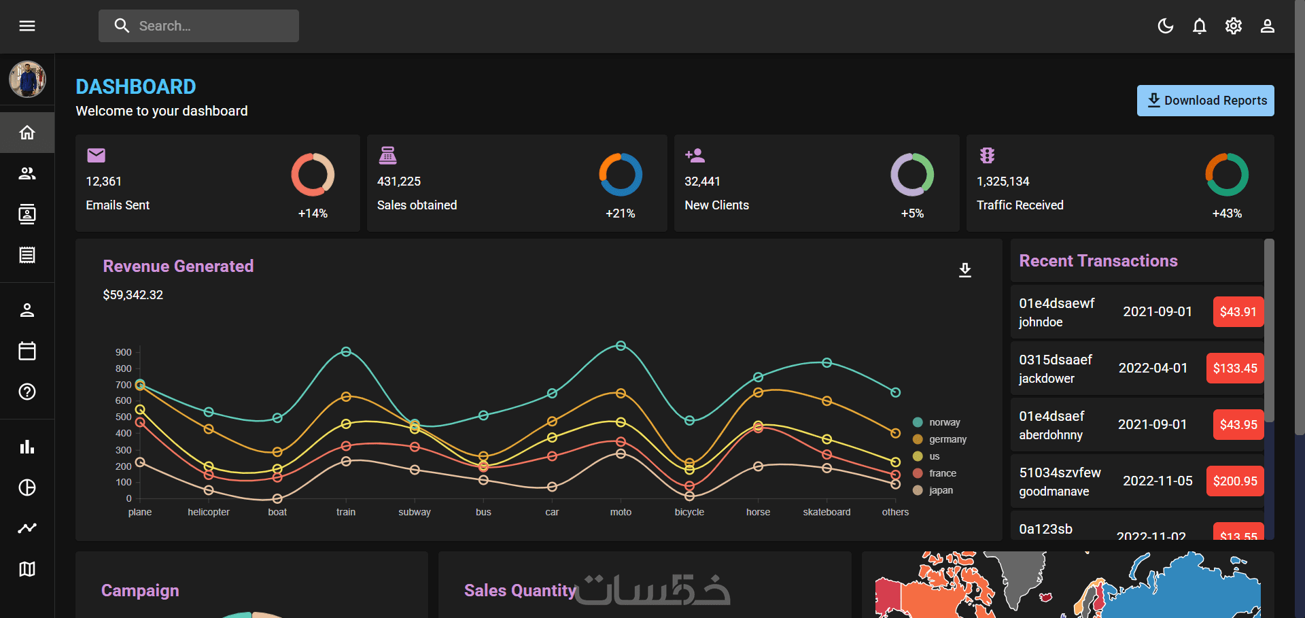Image resolution: width=1305 pixels, height=618 pixels.
Task: Toggle dark mode with the moon icon
Action: (x=1166, y=26)
